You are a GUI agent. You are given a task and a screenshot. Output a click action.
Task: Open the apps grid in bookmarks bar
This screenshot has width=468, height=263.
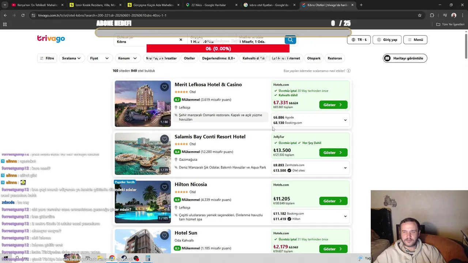5,24
